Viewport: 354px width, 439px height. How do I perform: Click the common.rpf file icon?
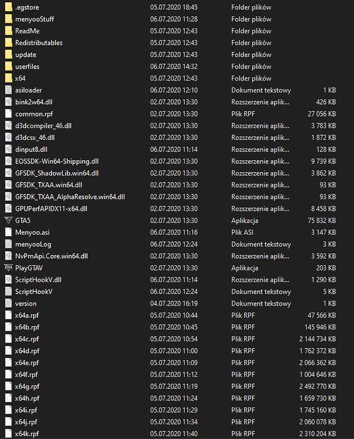[x=8, y=114]
